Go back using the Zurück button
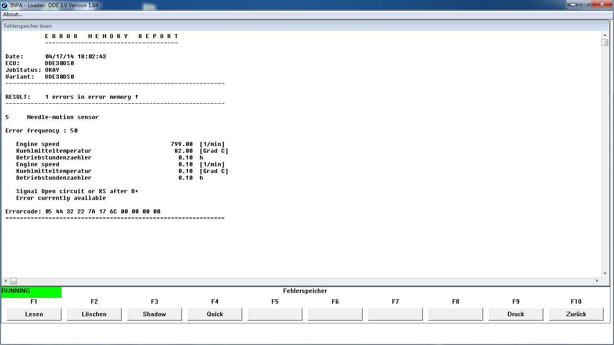Image resolution: width=614 pixels, height=345 pixels. 576,314
